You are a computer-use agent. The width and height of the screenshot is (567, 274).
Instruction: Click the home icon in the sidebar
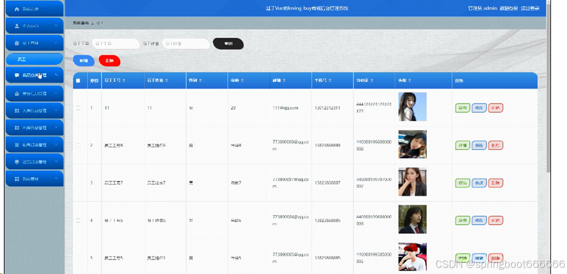pyautogui.click(x=17, y=9)
